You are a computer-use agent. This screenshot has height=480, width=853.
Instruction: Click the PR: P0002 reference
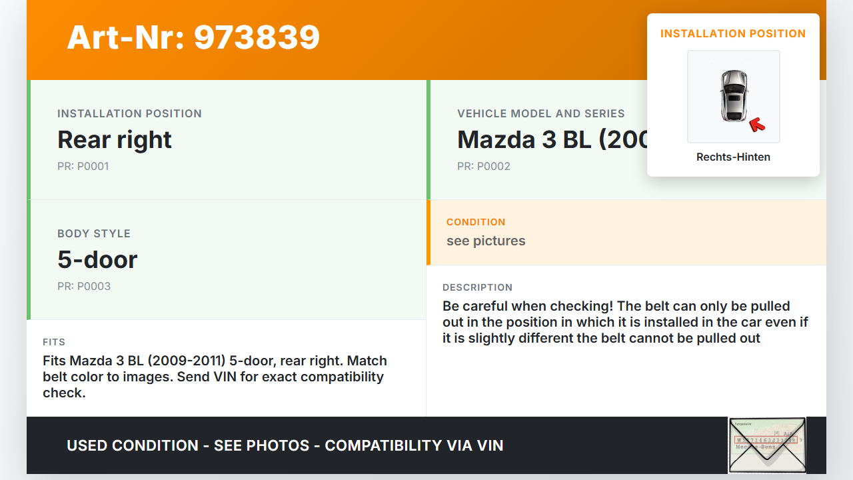(x=483, y=166)
